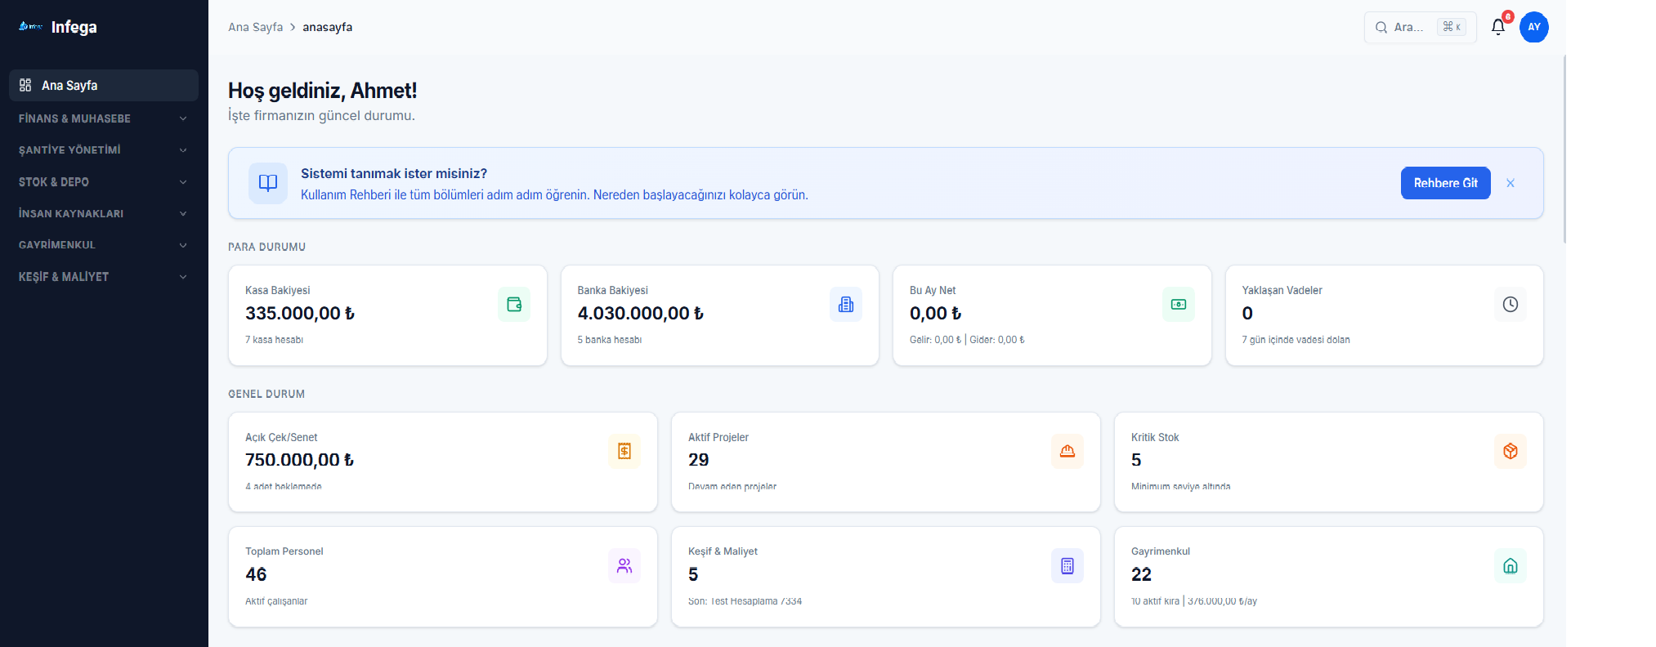Open the AY user avatar menu
Screen dimensions: 1656x647
[x=1533, y=27]
